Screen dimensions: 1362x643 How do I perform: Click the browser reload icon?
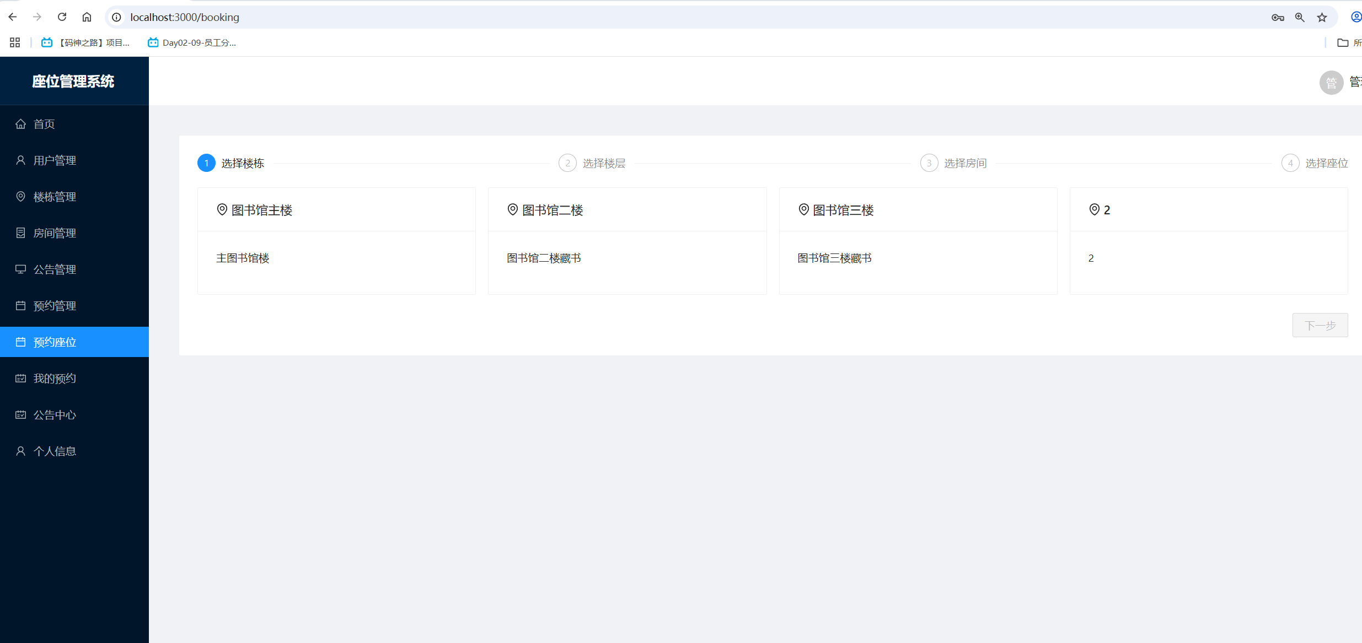[x=62, y=17]
